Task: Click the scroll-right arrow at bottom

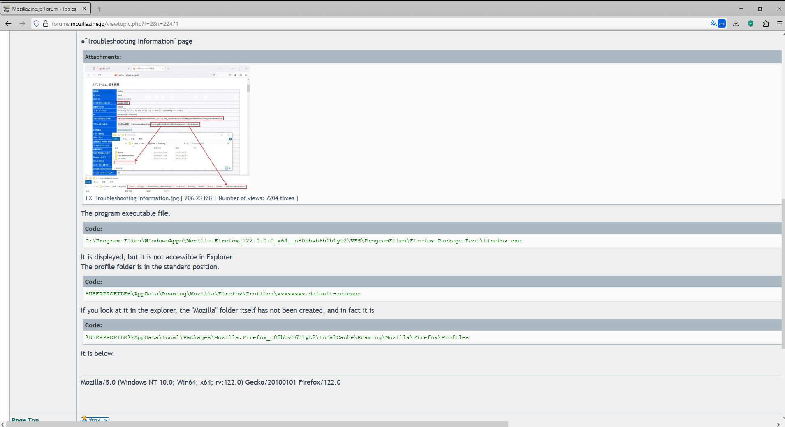Action: click(x=778, y=424)
